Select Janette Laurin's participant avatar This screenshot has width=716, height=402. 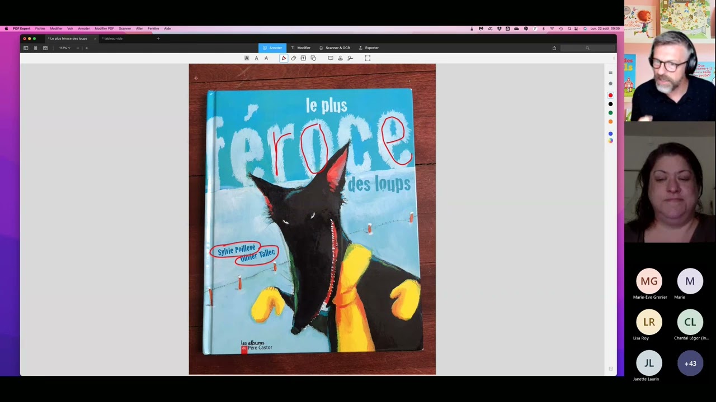point(649,363)
